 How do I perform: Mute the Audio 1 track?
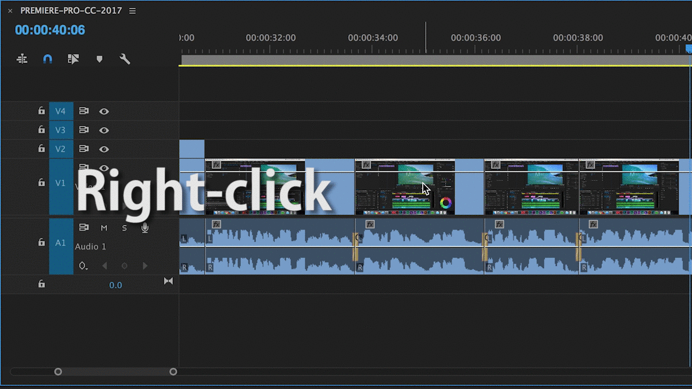point(104,227)
